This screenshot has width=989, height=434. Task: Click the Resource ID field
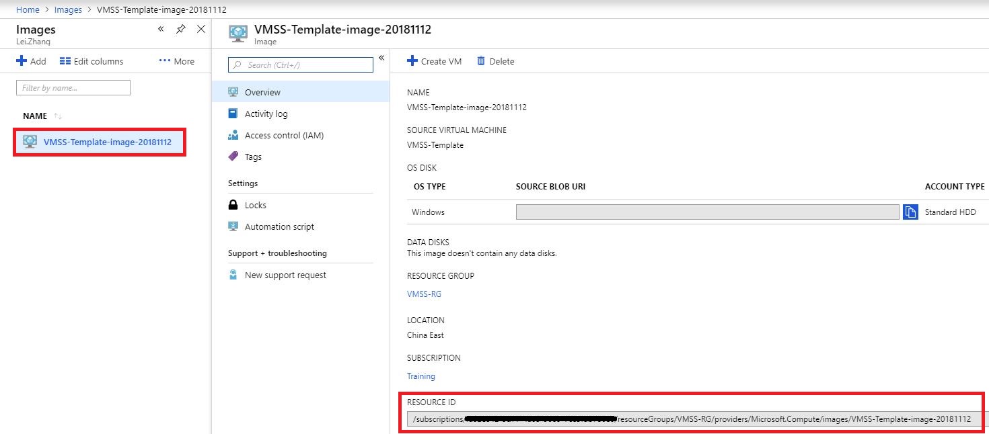click(x=694, y=419)
